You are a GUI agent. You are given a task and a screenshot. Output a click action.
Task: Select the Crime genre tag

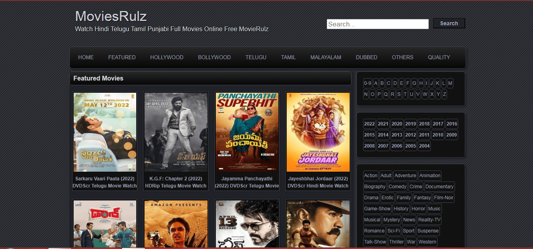(416, 187)
